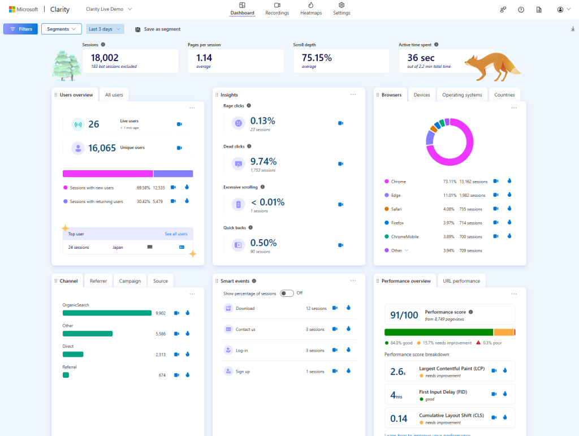Image resolution: width=579 pixels, height=436 pixels.
Task: Play recordings of the Download smart event
Action: click(x=334, y=308)
